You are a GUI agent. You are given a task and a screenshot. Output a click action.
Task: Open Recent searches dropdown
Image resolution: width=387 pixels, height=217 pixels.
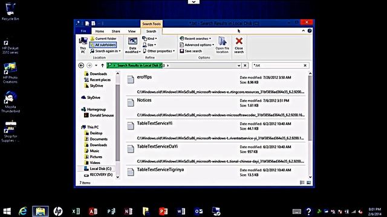pyautogui.click(x=195, y=39)
